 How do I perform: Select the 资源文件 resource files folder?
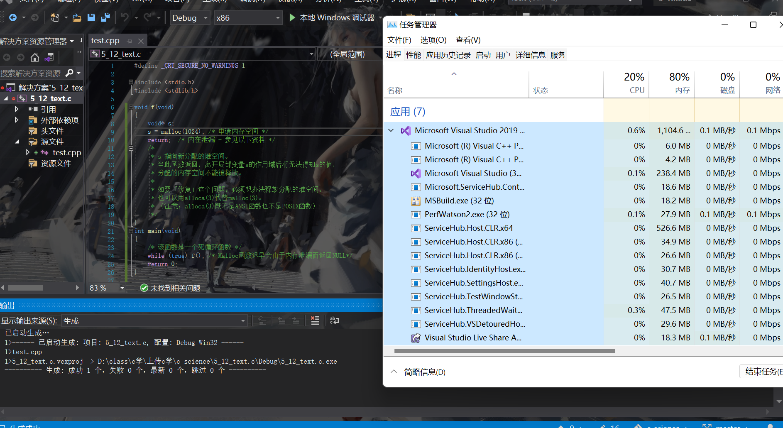pos(56,163)
